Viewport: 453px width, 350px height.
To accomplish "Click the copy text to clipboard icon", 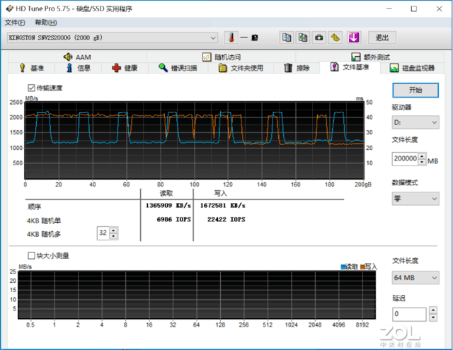I will click(x=287, y=37).
